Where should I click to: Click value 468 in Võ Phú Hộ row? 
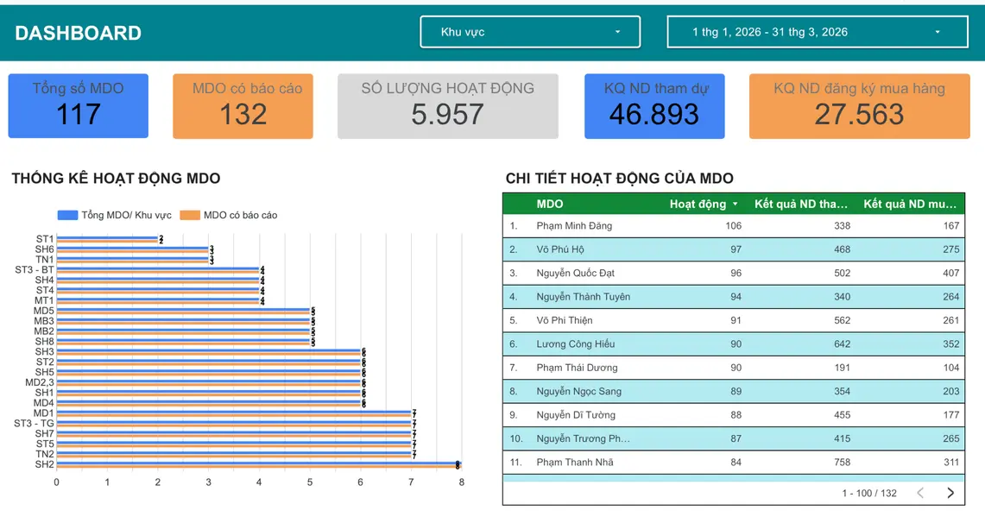point(842,249)
